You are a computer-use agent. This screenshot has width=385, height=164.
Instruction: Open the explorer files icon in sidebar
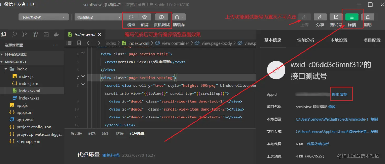3,34
